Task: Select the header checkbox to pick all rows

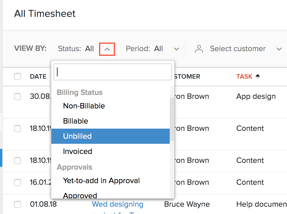Action: [17, 76]
